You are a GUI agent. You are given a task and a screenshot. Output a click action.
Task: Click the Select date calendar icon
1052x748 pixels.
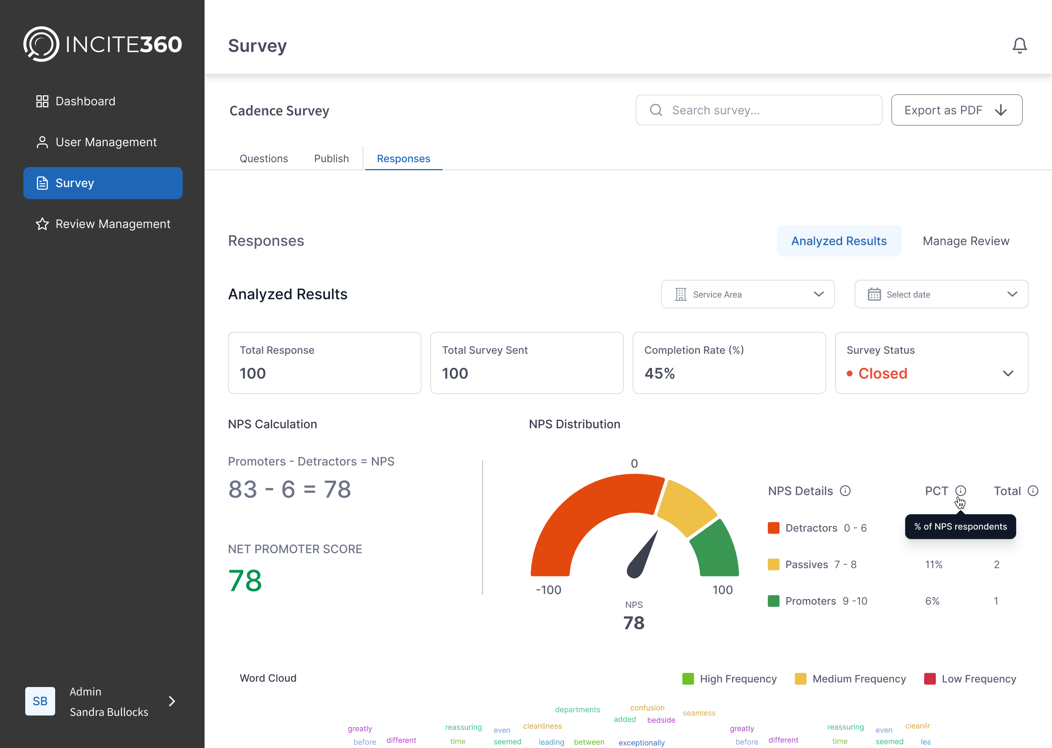tap(874, 294)
